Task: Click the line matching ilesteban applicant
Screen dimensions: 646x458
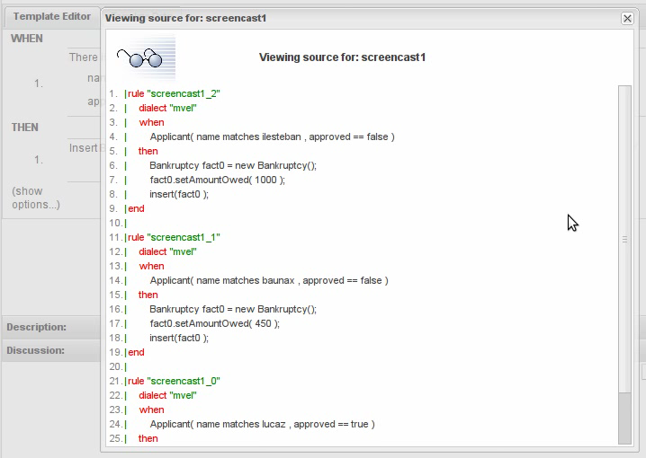Action: [272, 137]
